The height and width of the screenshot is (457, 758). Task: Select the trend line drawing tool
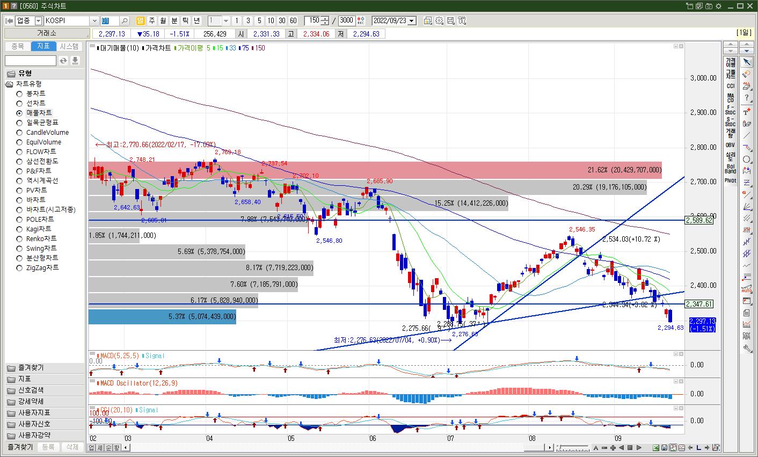[747, 135]
